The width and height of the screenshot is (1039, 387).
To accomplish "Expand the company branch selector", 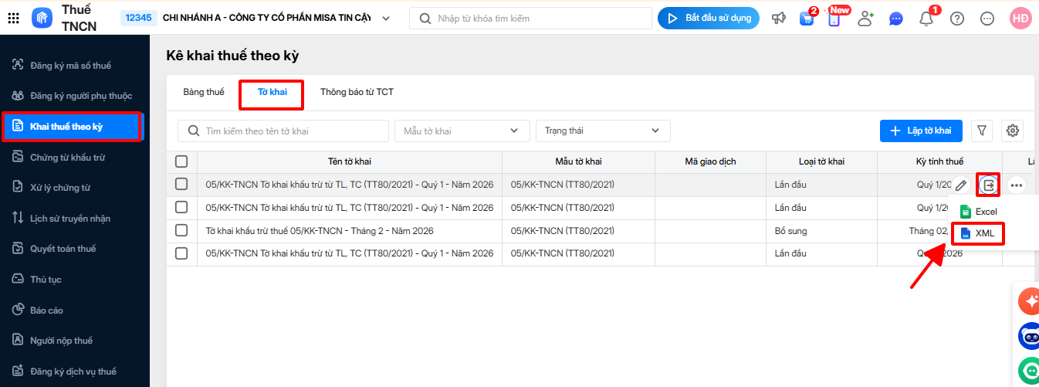I will tap(386, 19).
